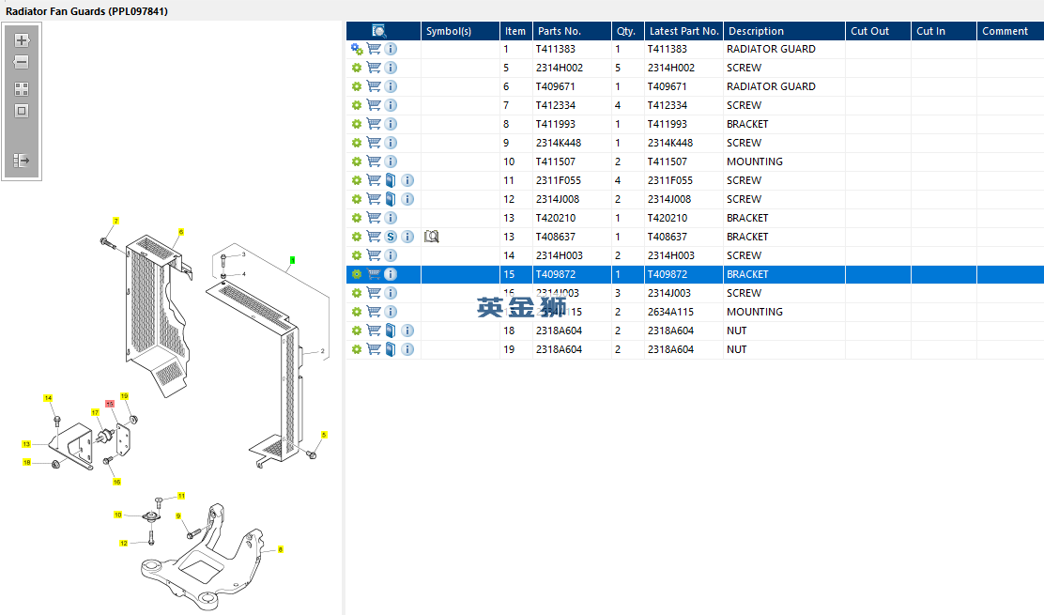Select callout 8 on the lower bracket

281,550
